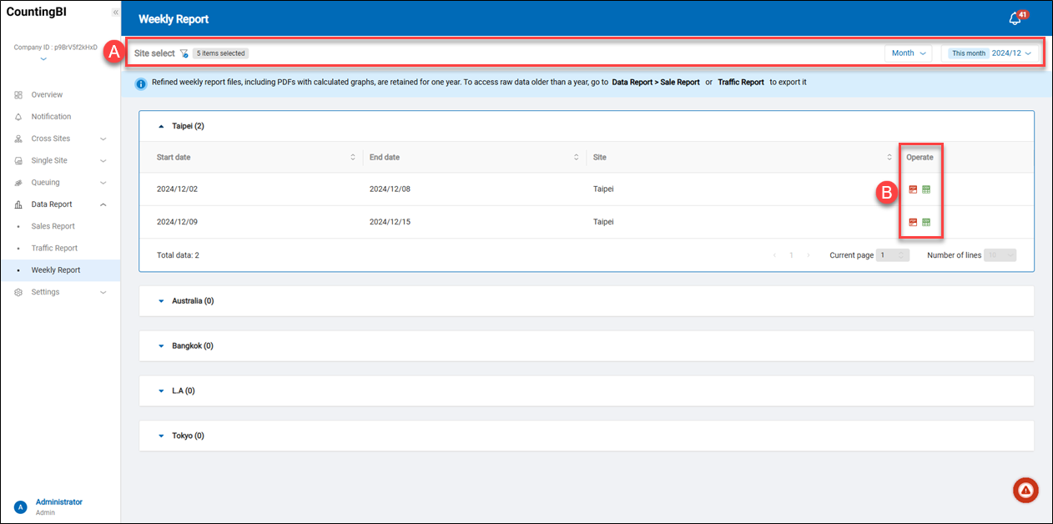Download PDF report for 2024/12/09 week

point(913,222)
